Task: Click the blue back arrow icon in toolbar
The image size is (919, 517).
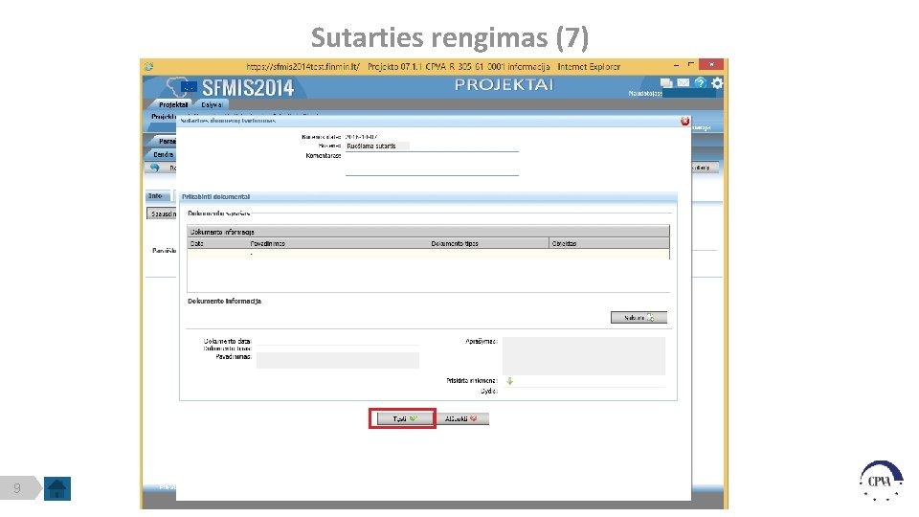Action: tap(155, 168)
